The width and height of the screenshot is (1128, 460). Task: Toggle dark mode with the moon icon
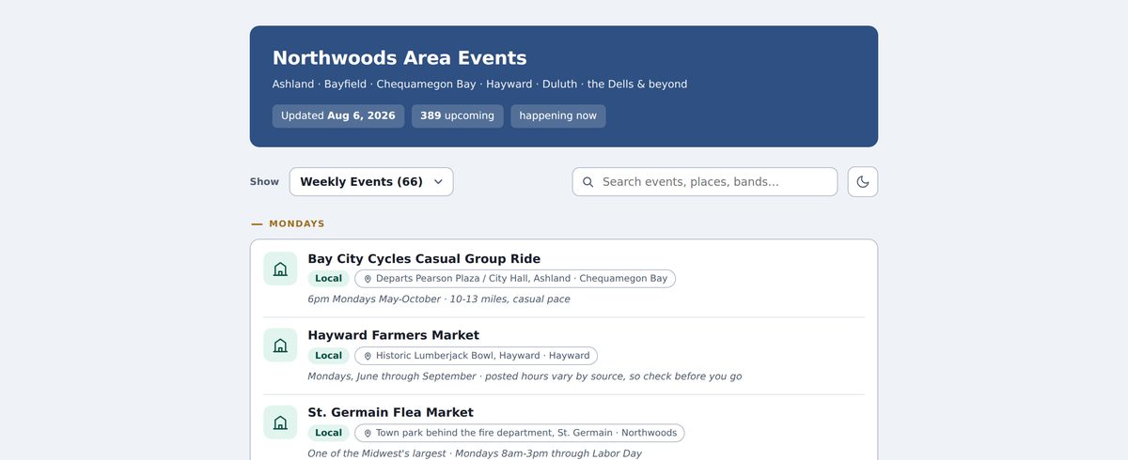pyautogui.click(x=862, y=182)
